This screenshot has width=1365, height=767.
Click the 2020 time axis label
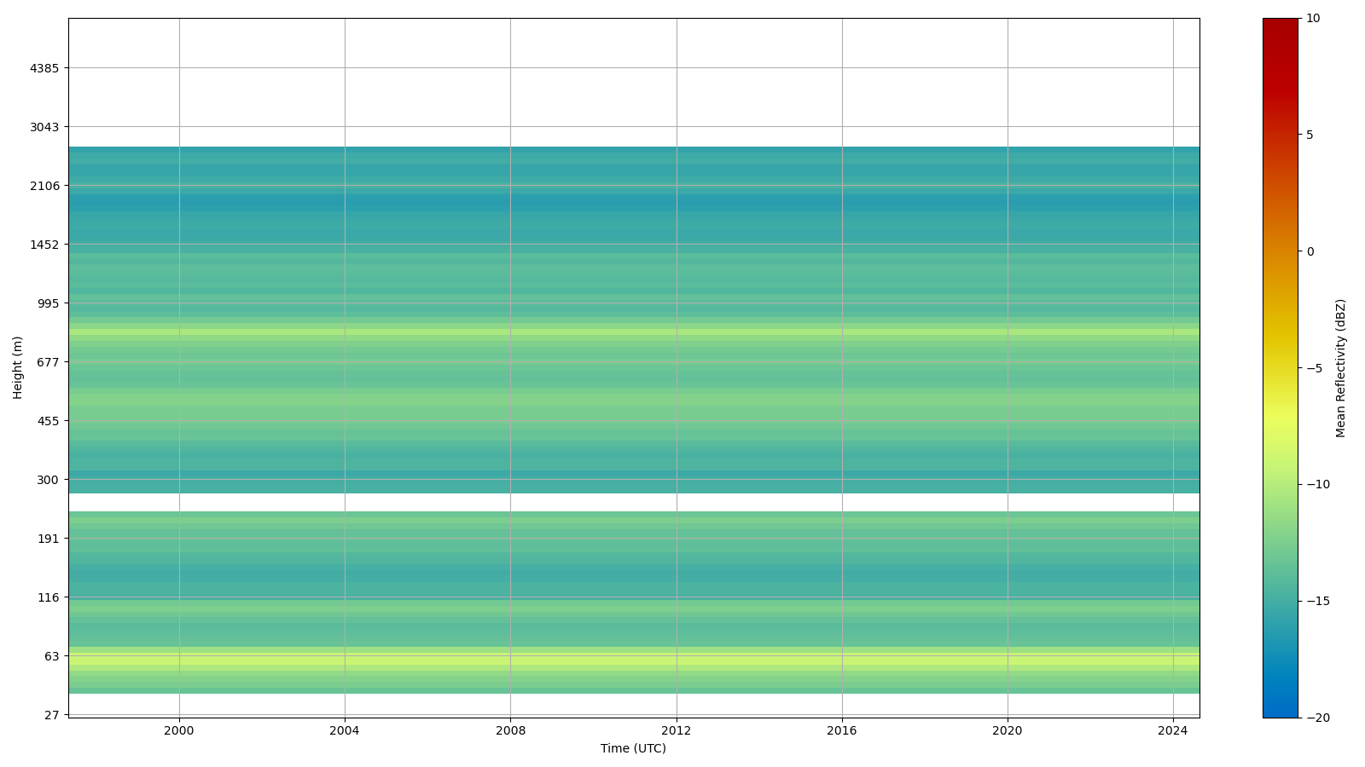[1008, 730]
